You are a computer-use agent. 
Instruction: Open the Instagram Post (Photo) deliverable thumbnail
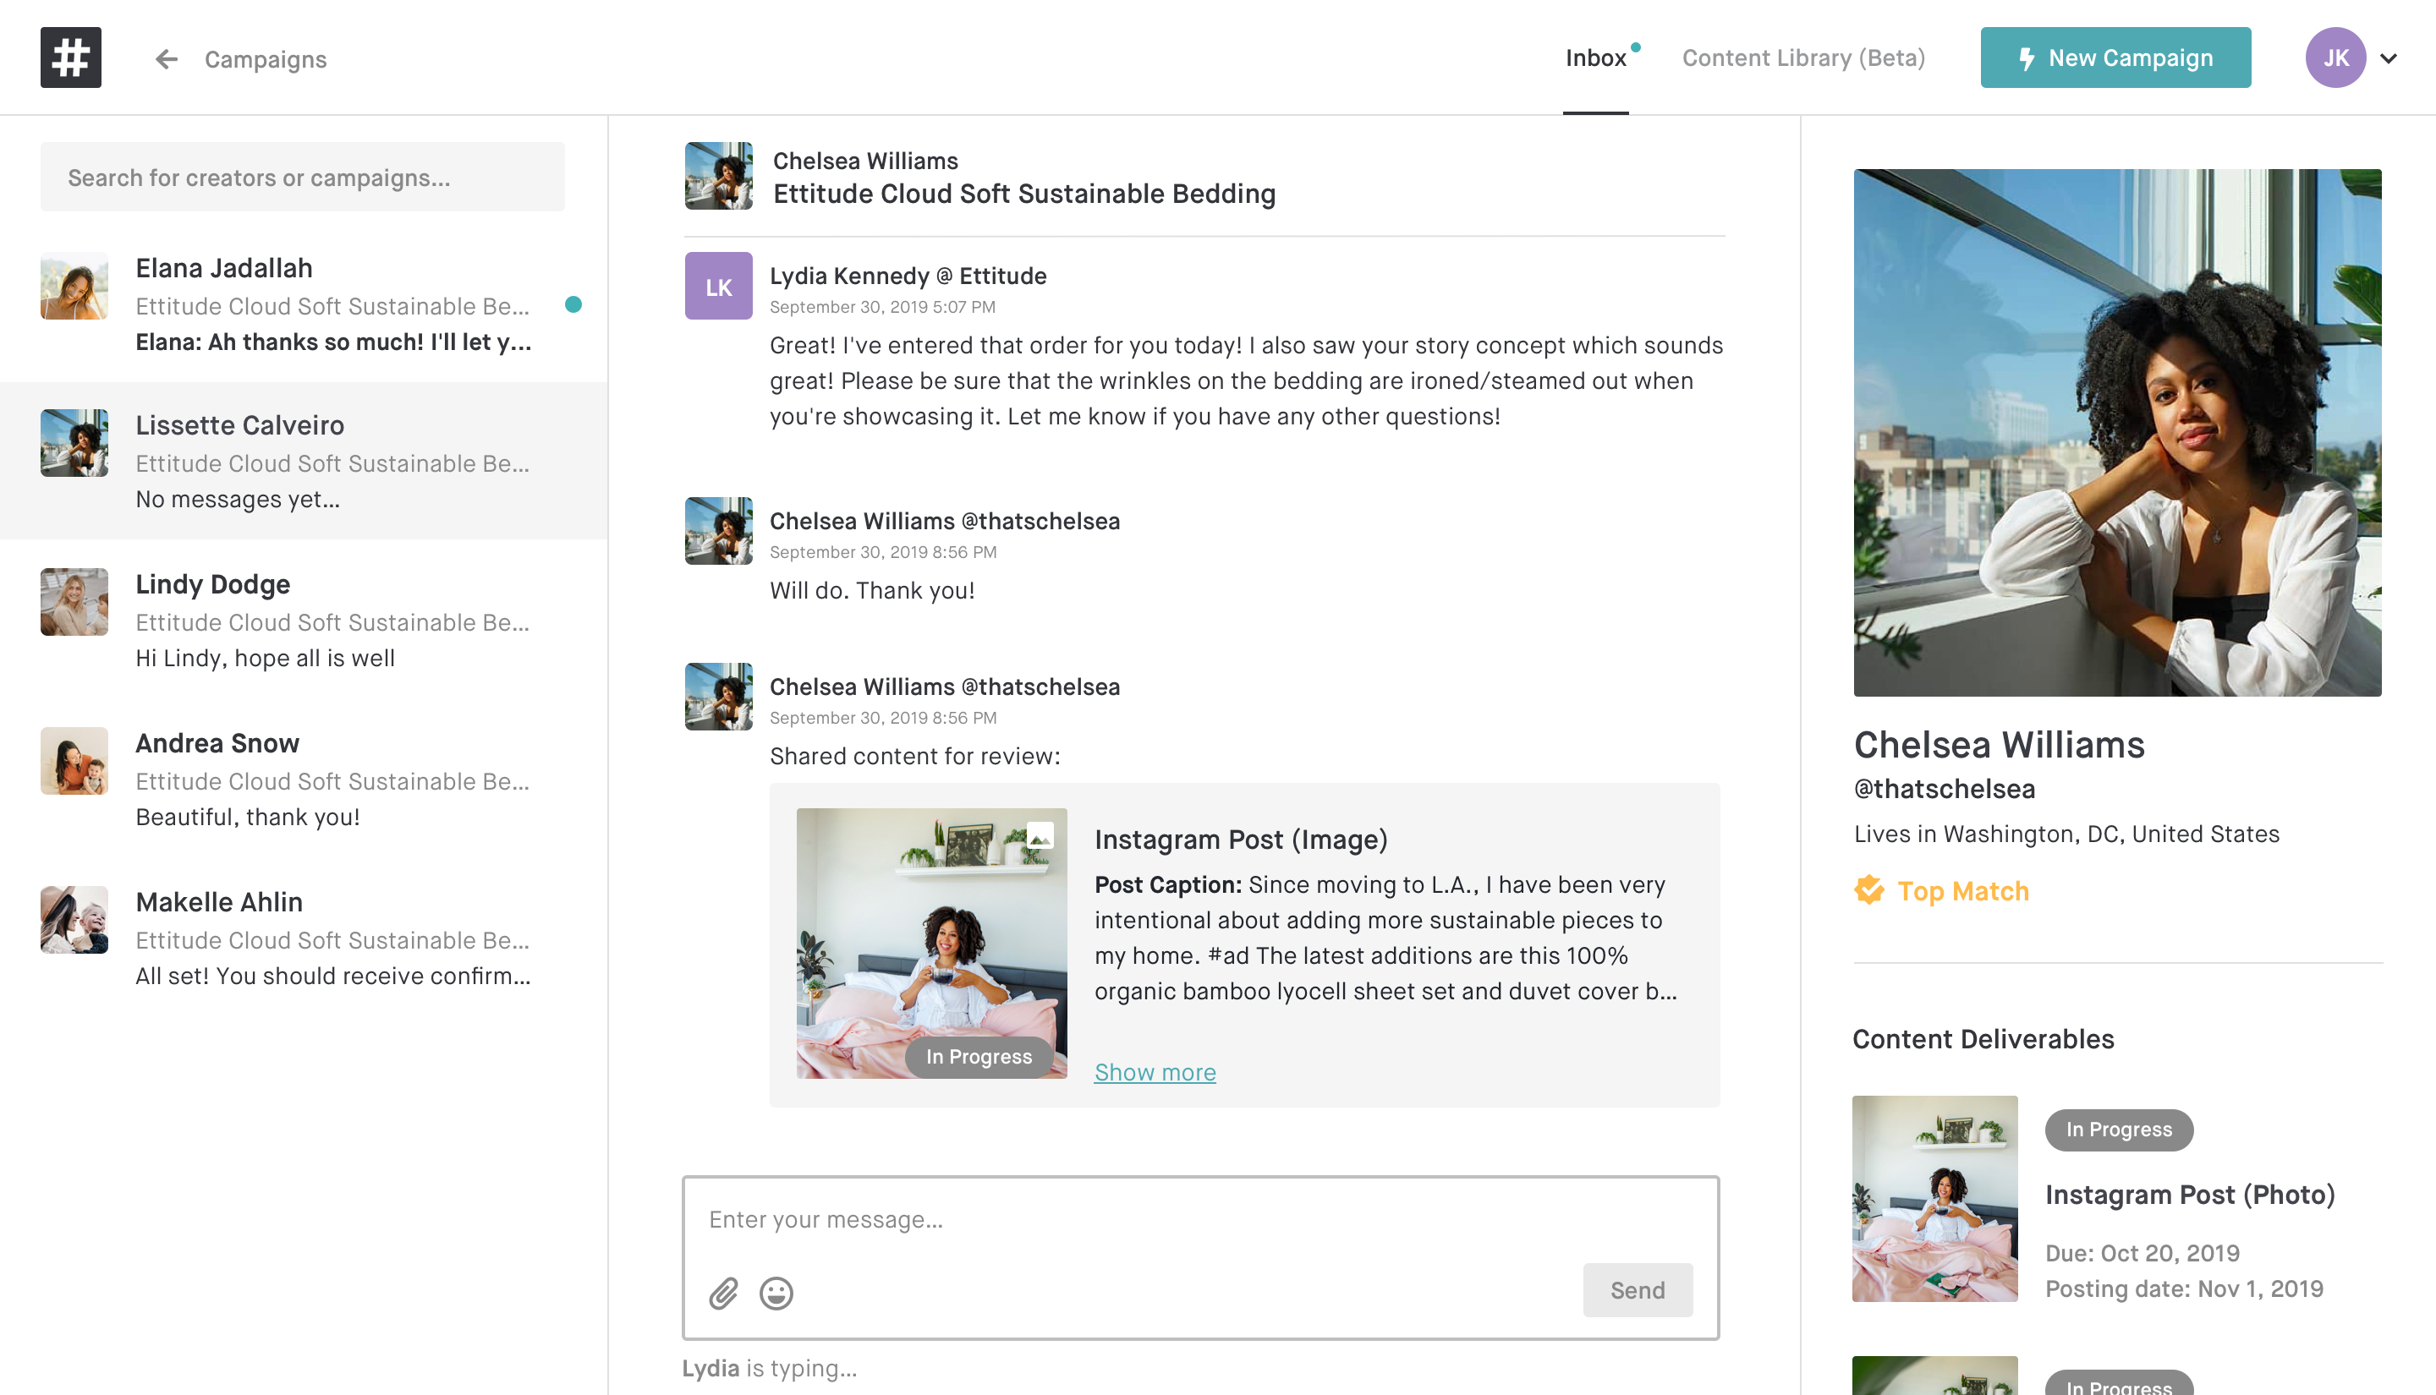(x=1934, y=1198)
